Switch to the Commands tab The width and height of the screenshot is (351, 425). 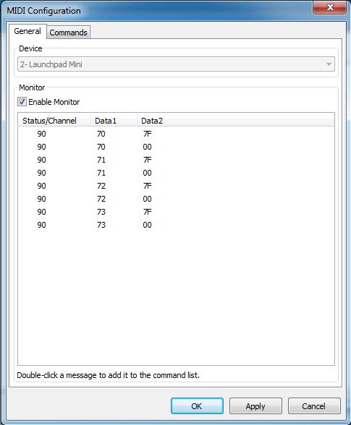(69, 33)
